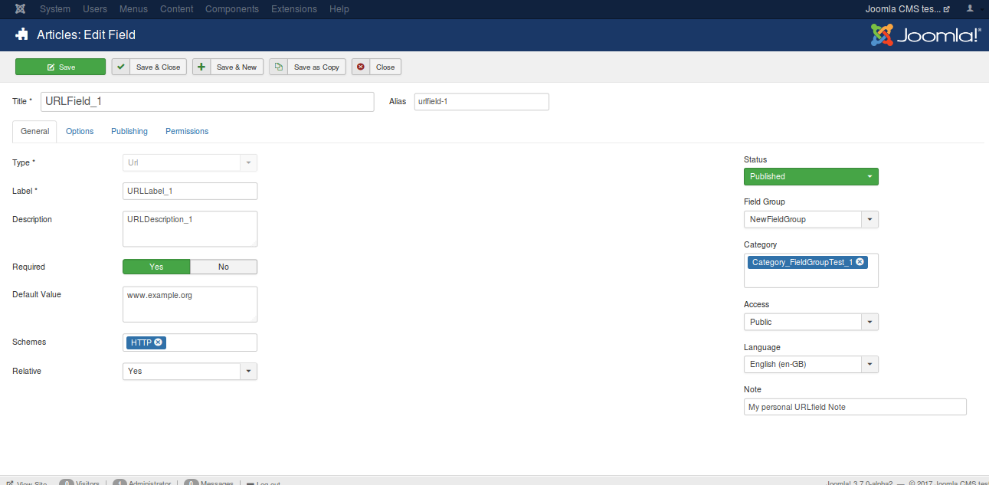Remove the HTTP scheme tag
Viewport: 989px width, 485px height.
click(x=158, y=342)
